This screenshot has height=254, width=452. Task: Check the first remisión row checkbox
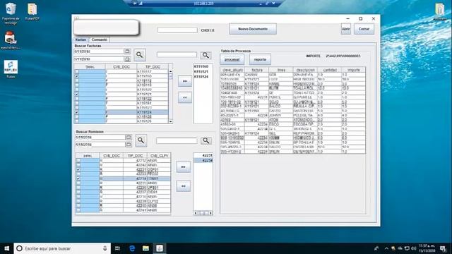point(78,161)
